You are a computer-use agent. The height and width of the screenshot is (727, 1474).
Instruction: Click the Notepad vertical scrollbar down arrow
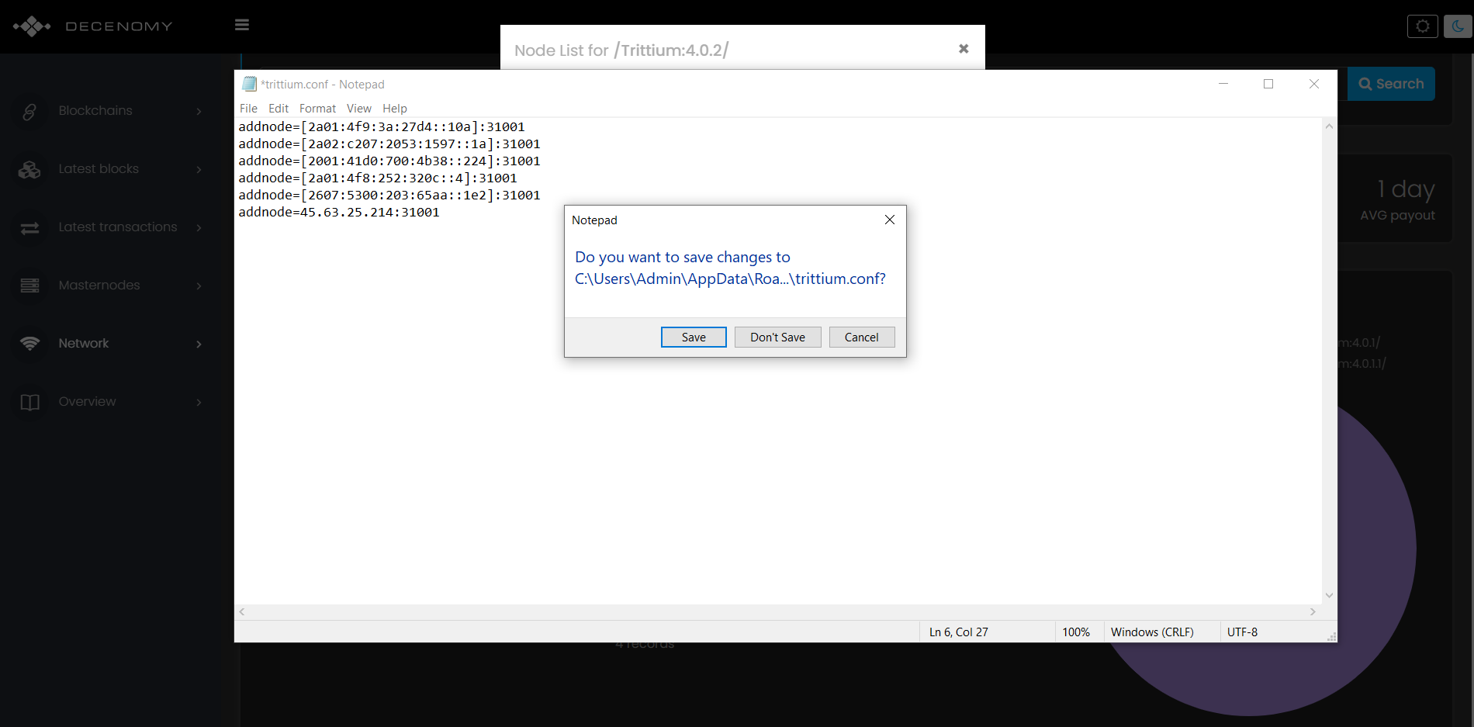pyautogui.click(x=1329, y=595)
